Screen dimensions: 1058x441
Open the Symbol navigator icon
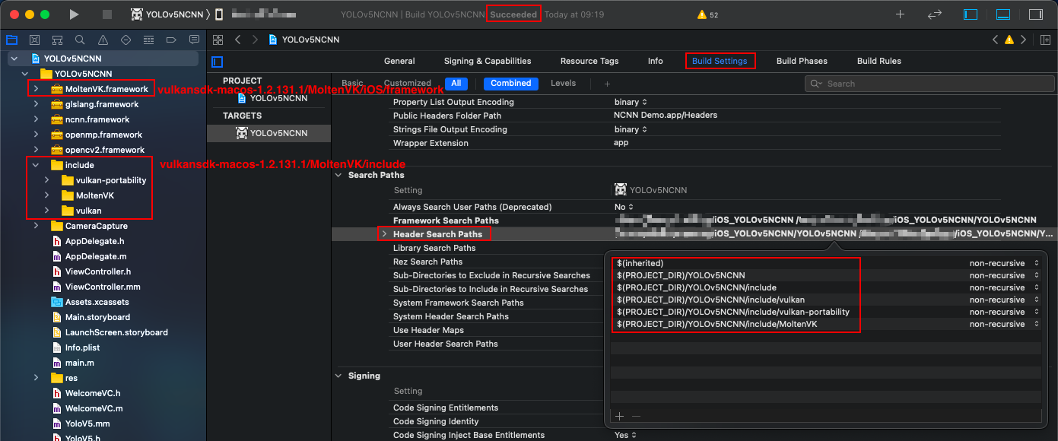[x=57, y=40]
